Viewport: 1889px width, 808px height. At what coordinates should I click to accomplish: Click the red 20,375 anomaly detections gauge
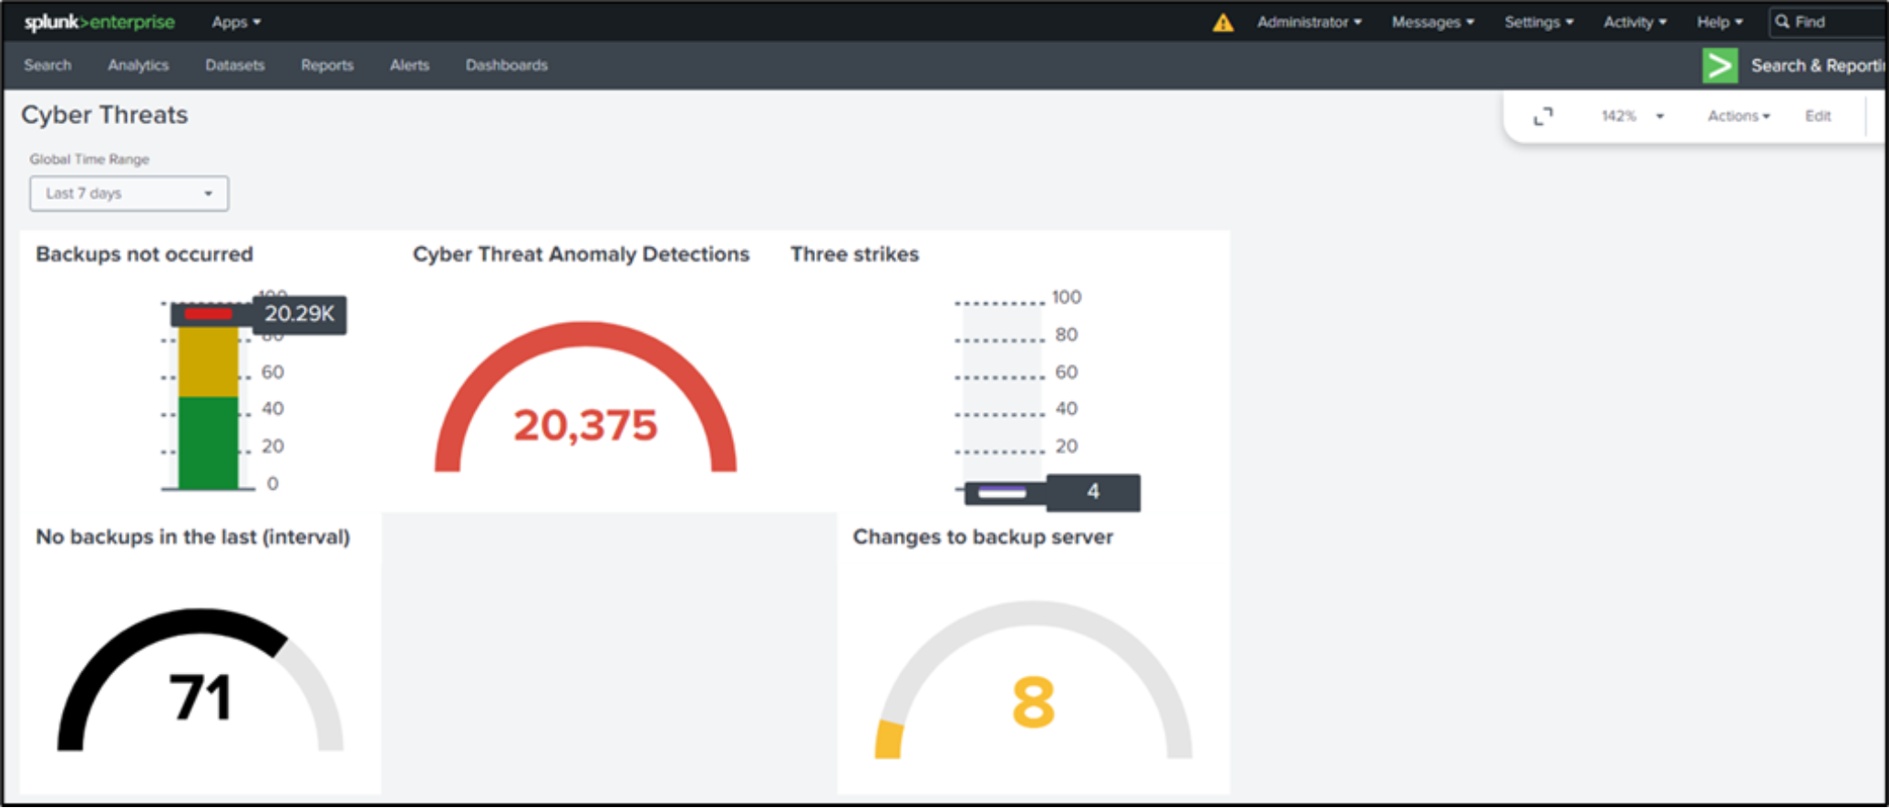click(585, 397)
